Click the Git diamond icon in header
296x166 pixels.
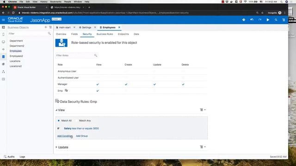(x=244, y=20)
